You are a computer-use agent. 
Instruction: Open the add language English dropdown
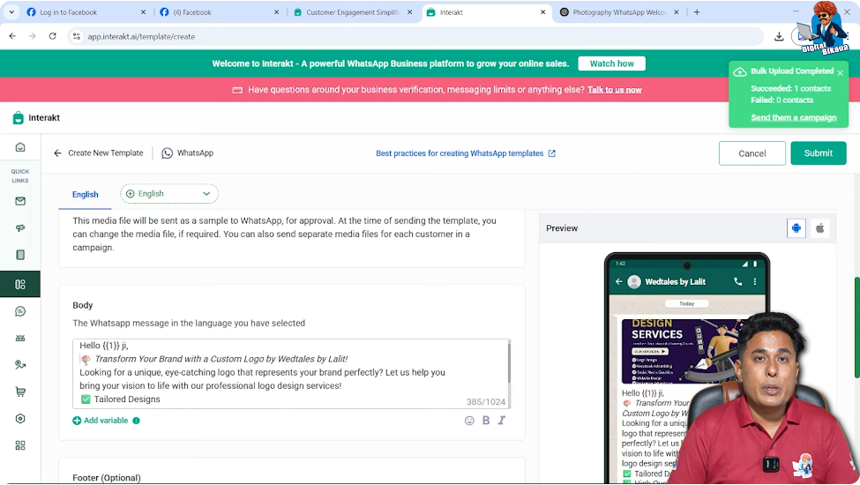(169, 193)
